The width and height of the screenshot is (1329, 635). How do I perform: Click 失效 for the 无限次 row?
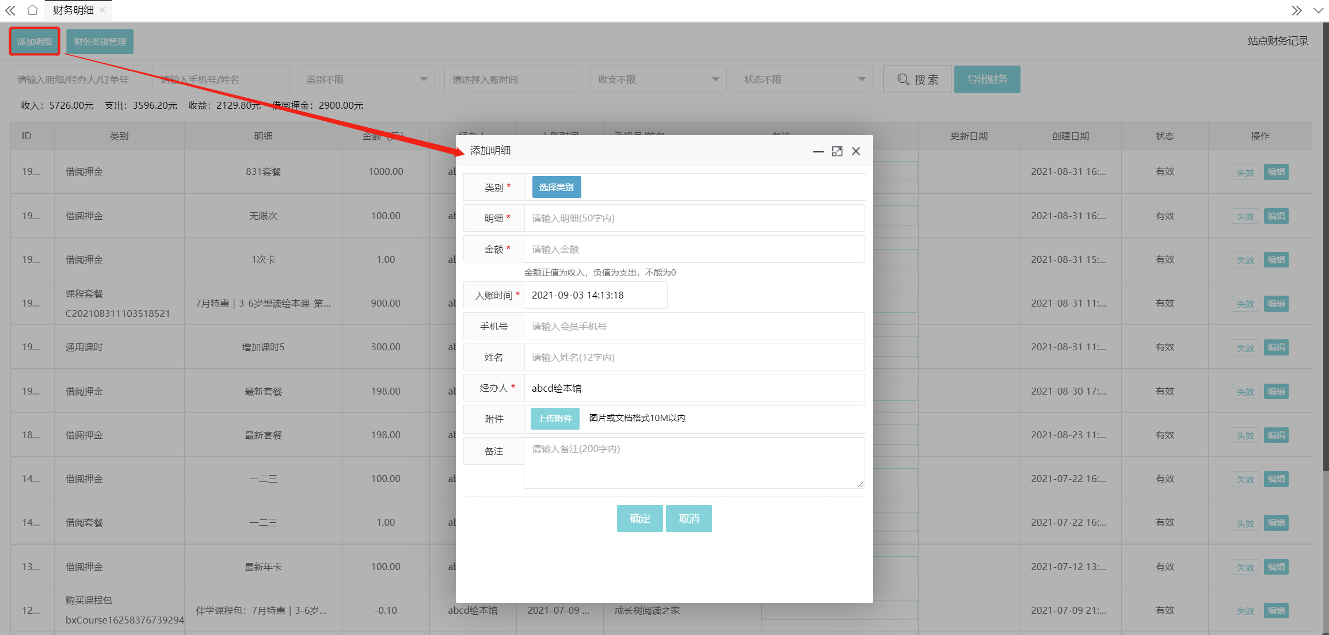point(1246,216)
